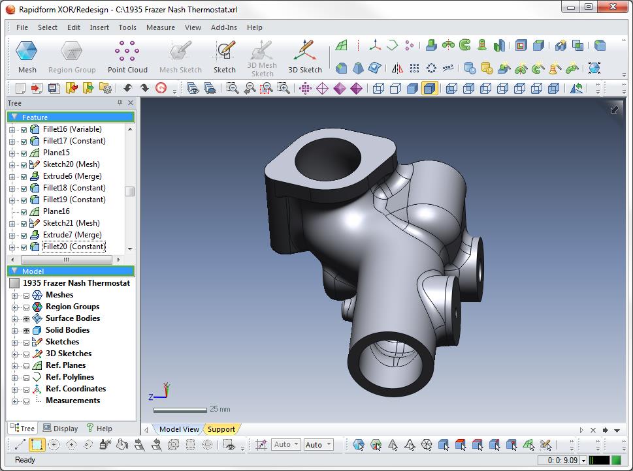Click the scroll-down arrow of feature tree

130,249
